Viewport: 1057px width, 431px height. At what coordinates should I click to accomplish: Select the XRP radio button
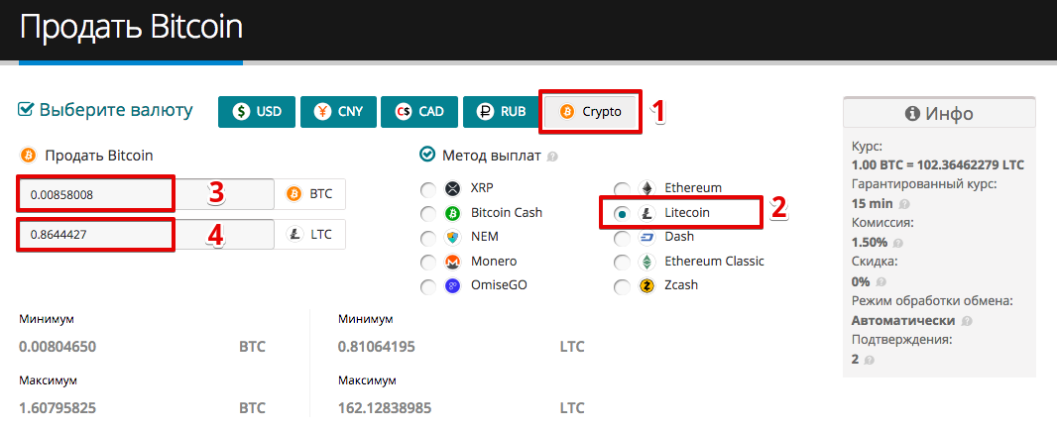coord(428,190)
